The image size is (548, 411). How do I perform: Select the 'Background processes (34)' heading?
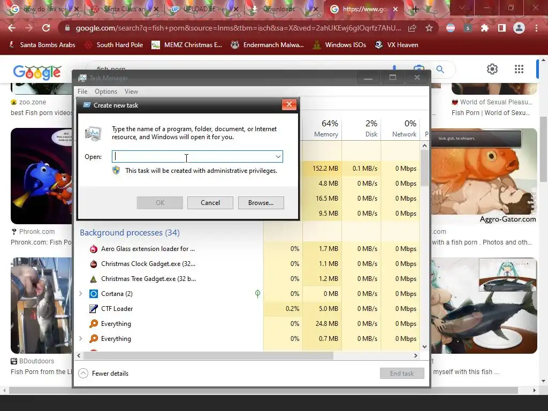(x=130, y=233)
